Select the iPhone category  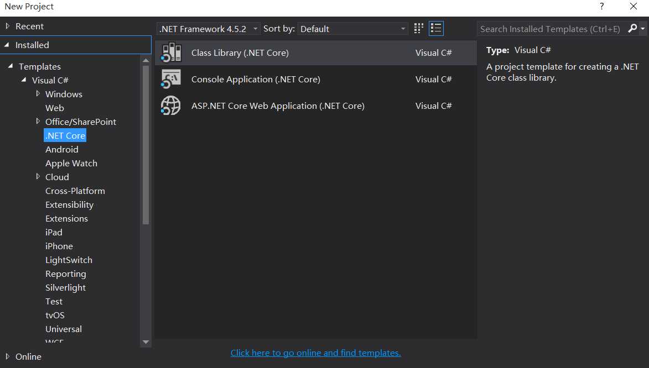click(59, 246)
